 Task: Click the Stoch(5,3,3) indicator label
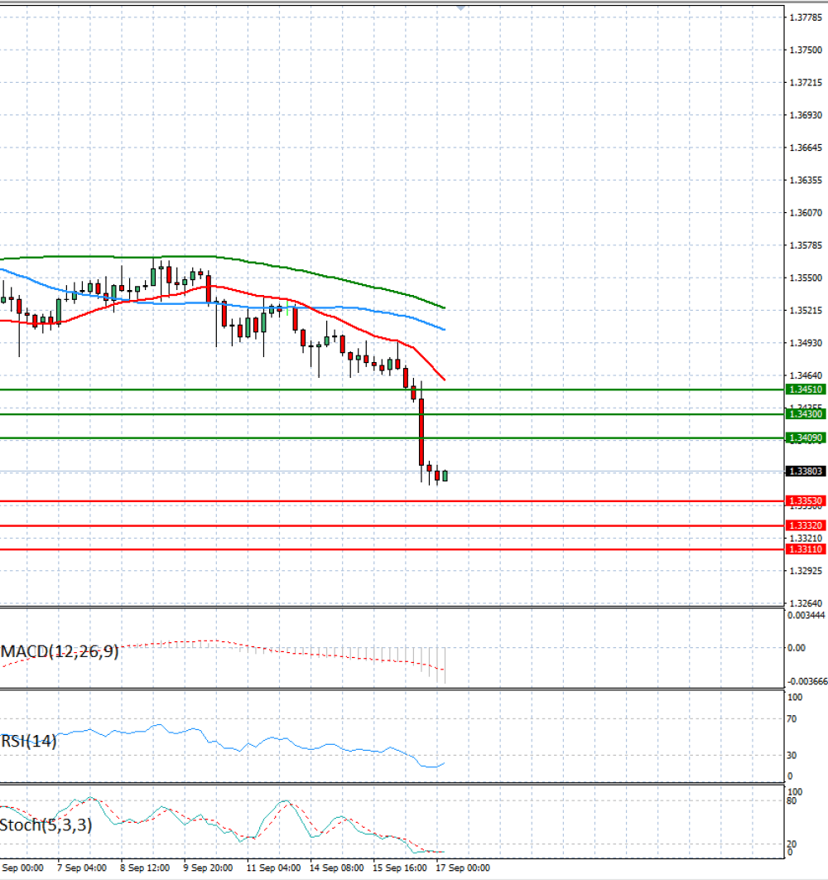pyautogui.click(x=46, y=825)
